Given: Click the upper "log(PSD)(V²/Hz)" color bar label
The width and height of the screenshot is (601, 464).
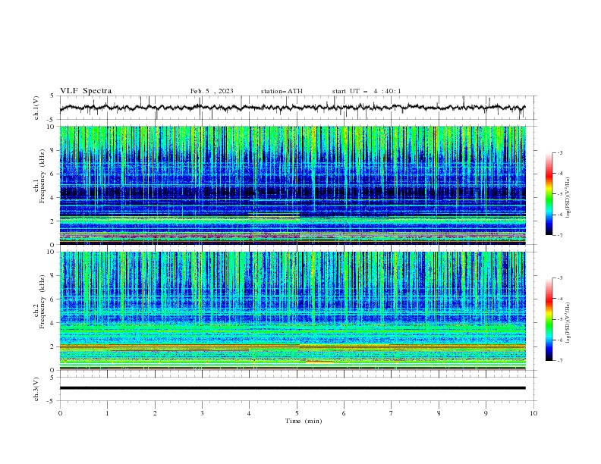Looking at the screenshot, I should click(568, 198).
